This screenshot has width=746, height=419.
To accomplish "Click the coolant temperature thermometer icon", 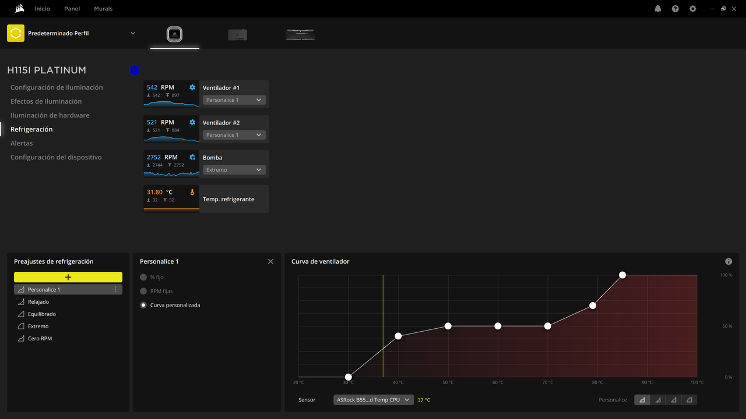I will point(192,192).
